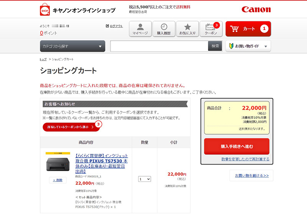Click お買い物を続ける link
Image resolution: width=307 pixels, height=220 pixels.
click(252, 175)
